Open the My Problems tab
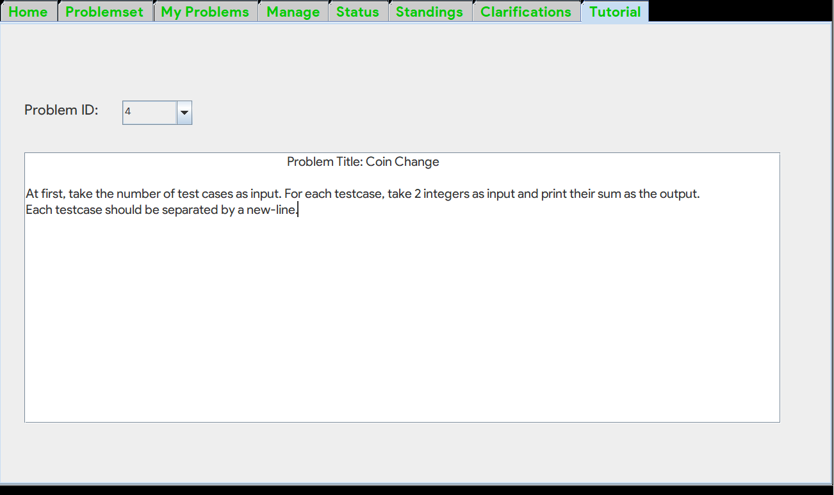Image resolution: width=834 pixels, height=495 pixels. click(x=206, y=12)
